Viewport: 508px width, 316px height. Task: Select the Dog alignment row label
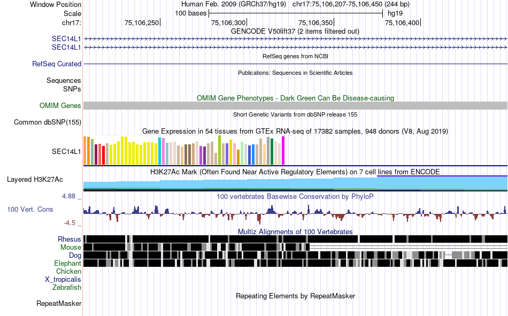[75, 256]
